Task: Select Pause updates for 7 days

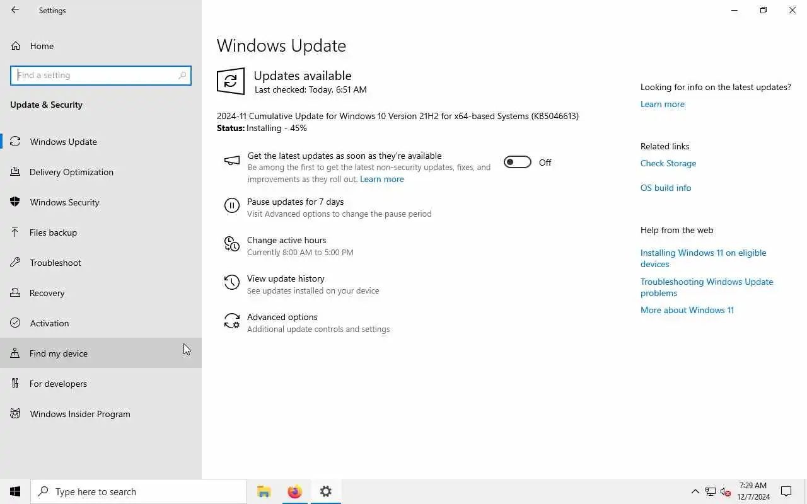Action: (x=295, y=202)
